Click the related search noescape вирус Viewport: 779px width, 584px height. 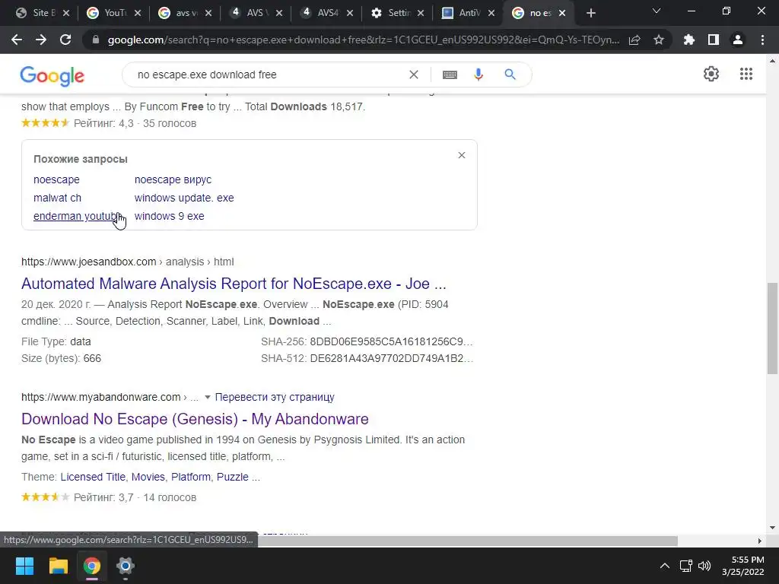[173, 179]
